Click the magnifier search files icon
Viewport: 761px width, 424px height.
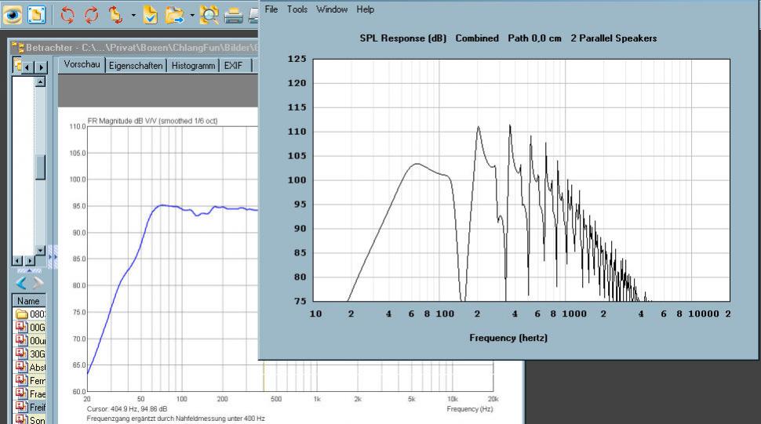209,15
